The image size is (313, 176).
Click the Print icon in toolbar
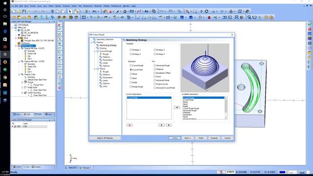coord(29,11)
